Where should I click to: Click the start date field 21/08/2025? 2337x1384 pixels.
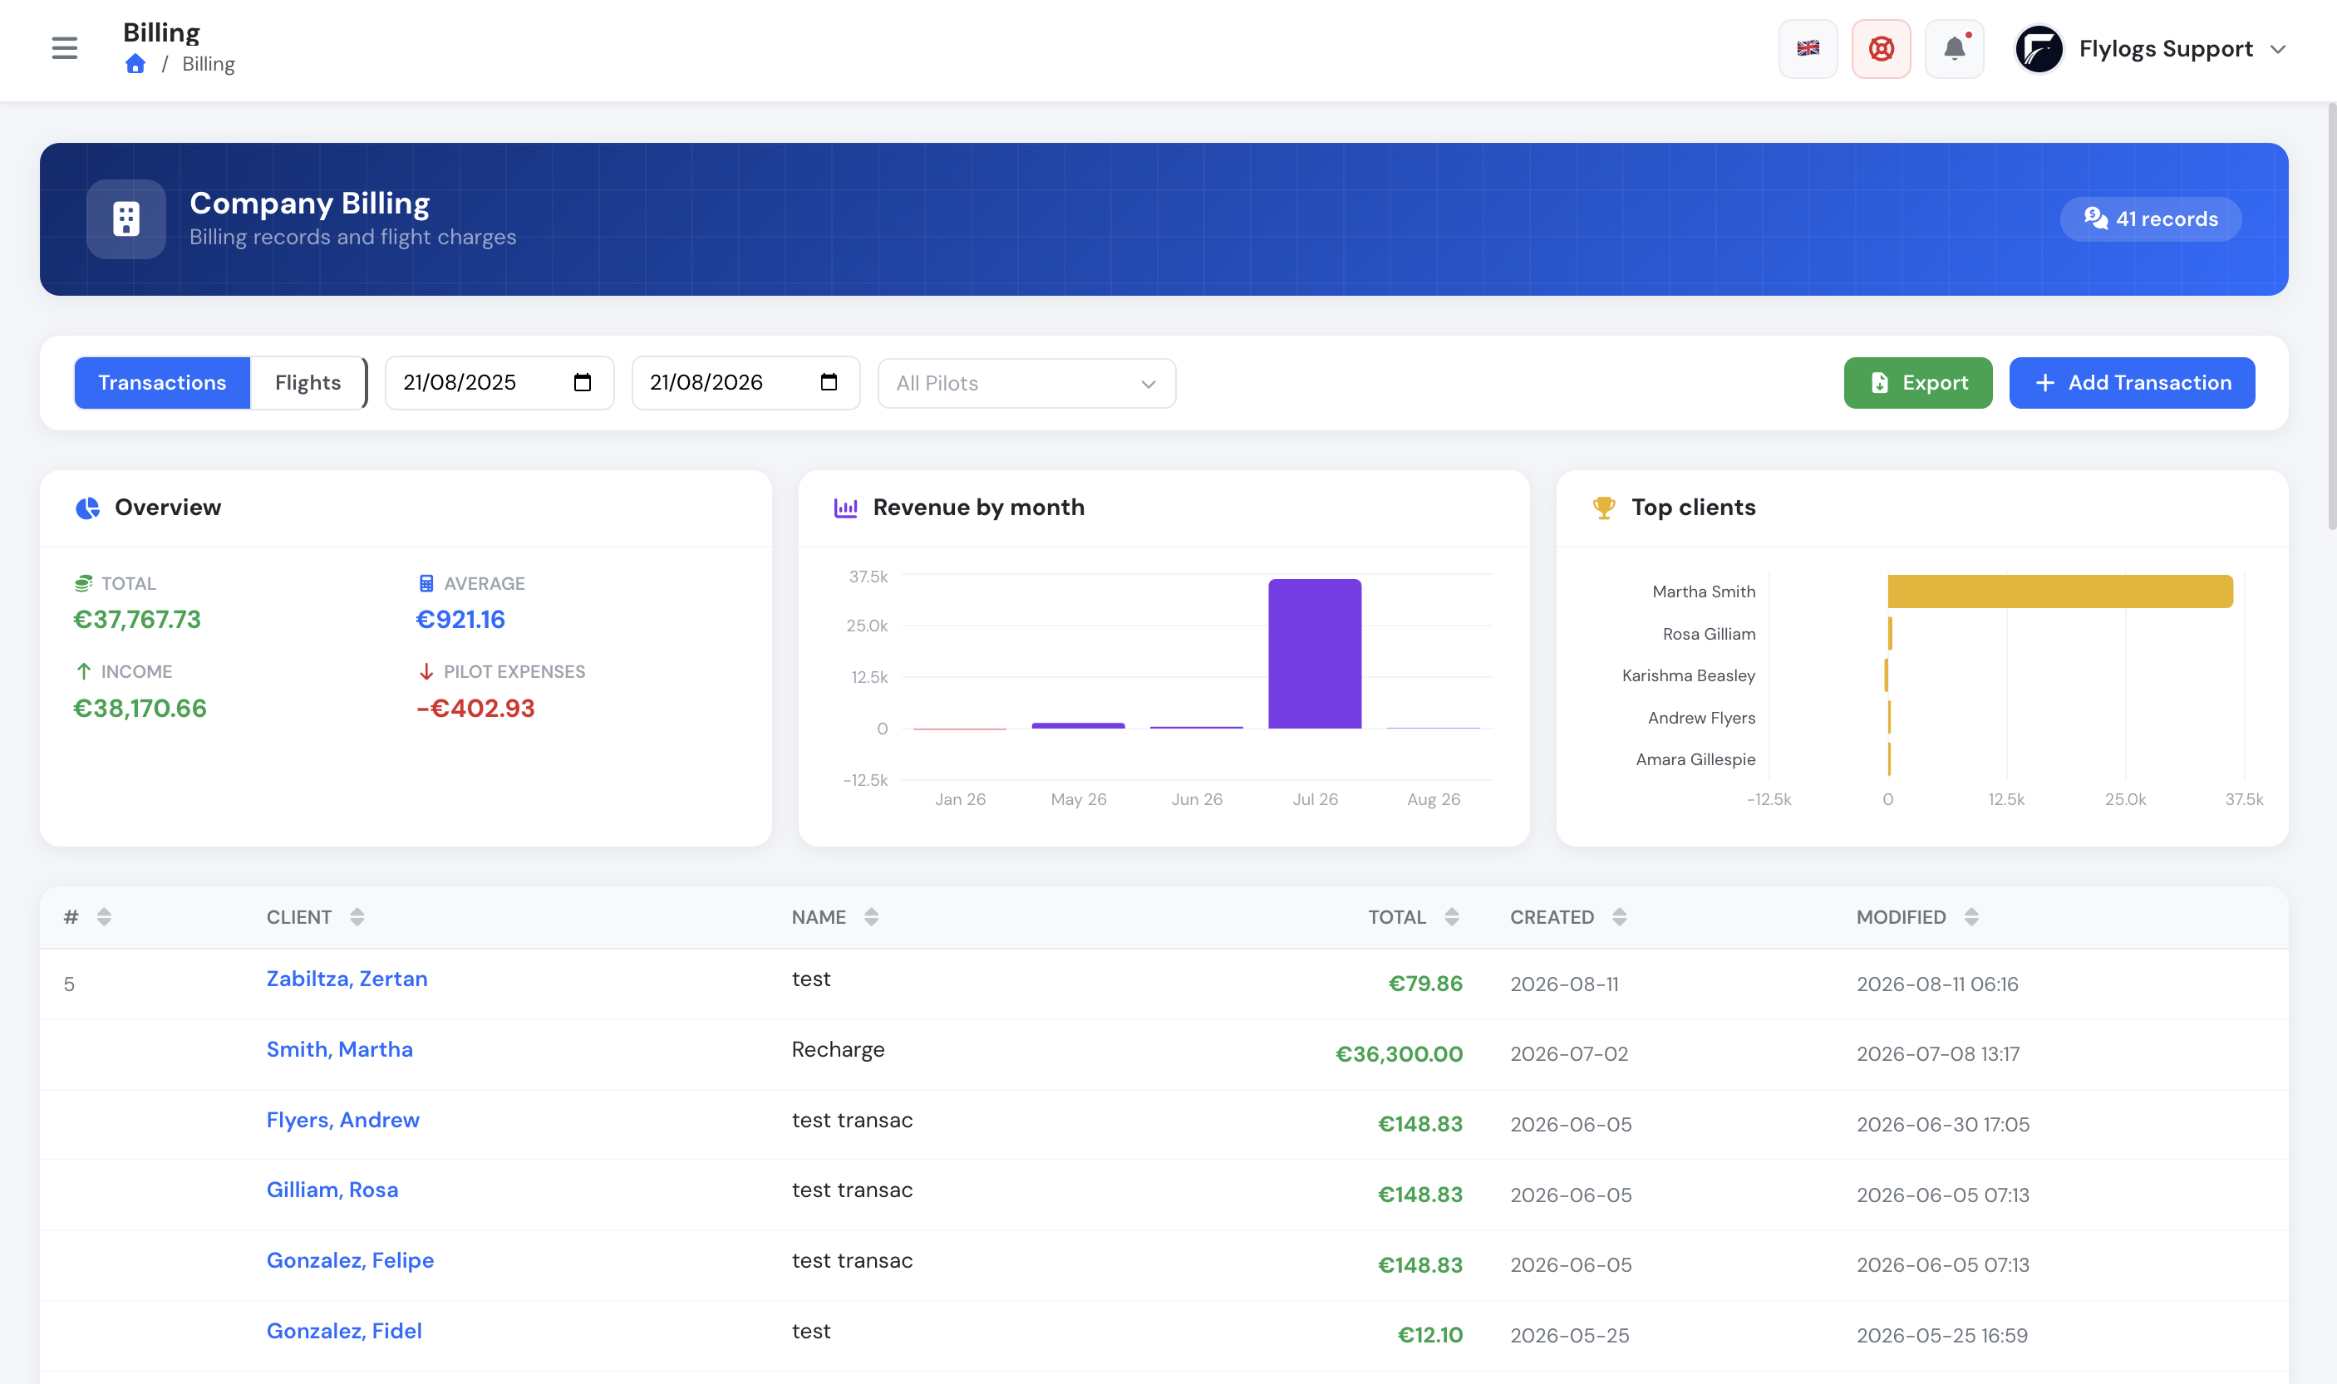click(499, 382)
